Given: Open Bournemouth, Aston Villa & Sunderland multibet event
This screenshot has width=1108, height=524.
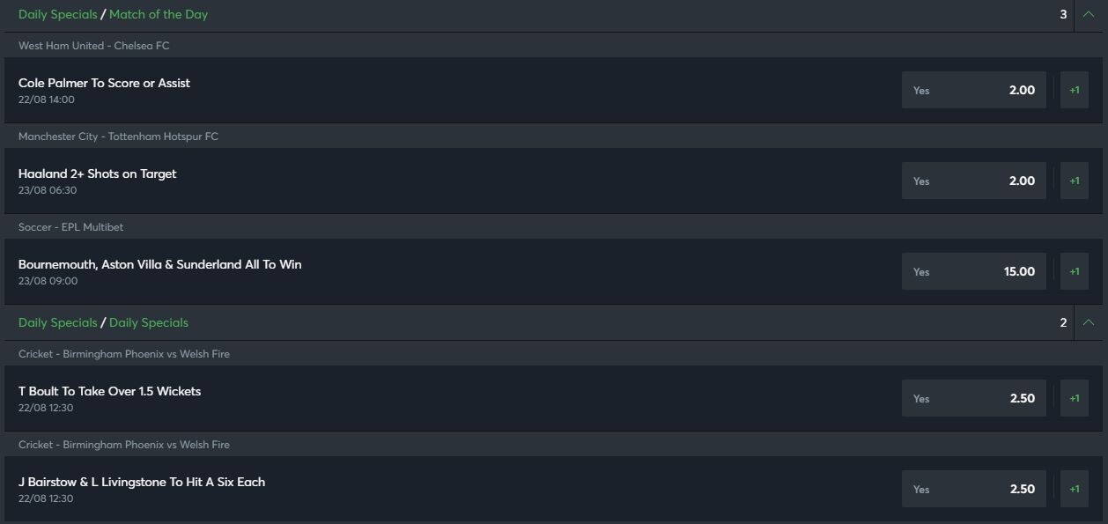Looking at the screenshot, I should pos(159,264).
